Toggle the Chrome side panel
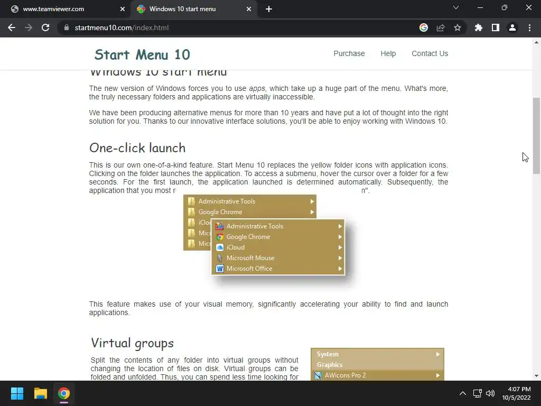 click(496, 27)
